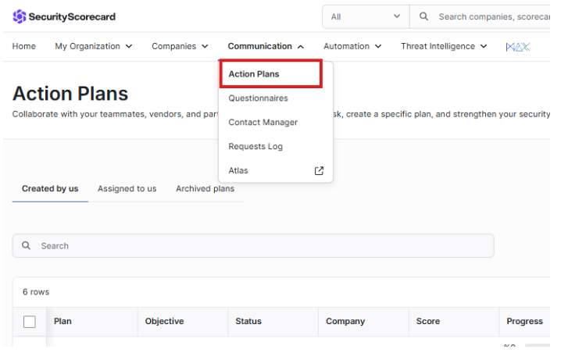Expand the Automation menu

352,46
